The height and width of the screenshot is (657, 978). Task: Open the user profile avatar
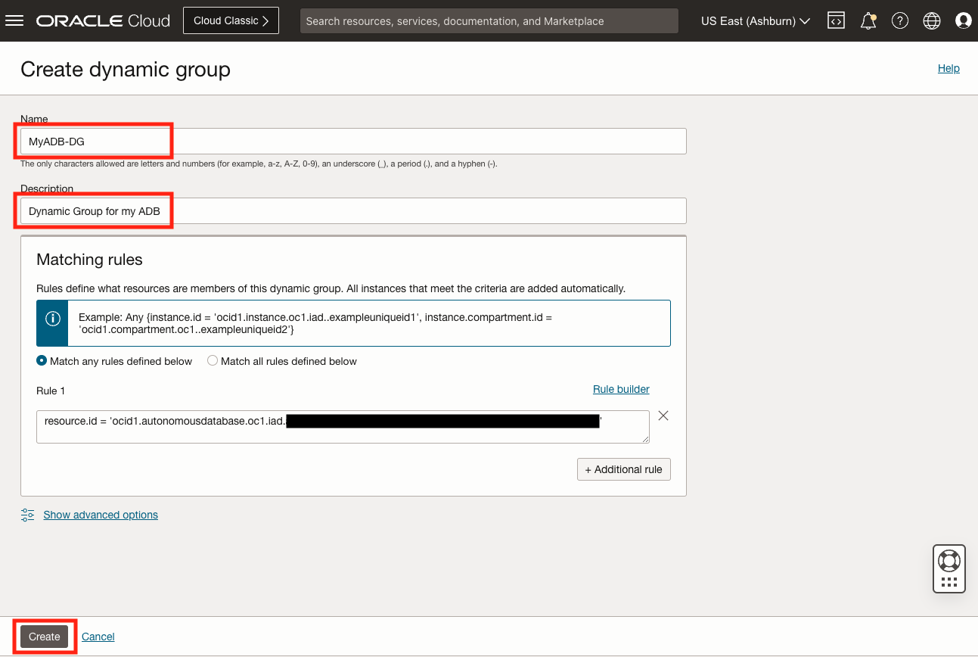click(x=963, y=20)
